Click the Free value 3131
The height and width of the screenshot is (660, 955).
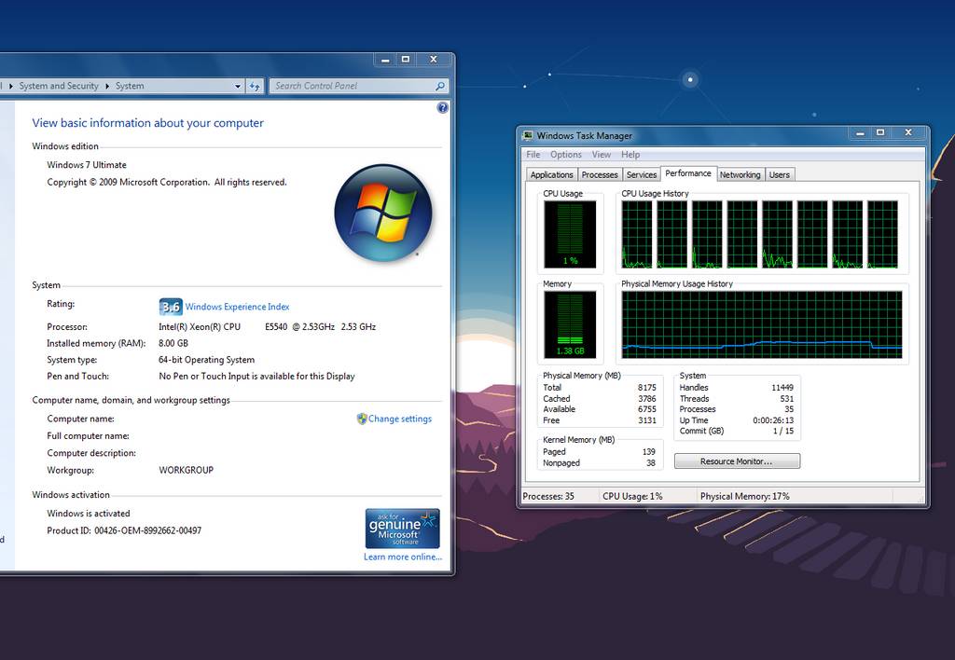click(x=647, y=420)
